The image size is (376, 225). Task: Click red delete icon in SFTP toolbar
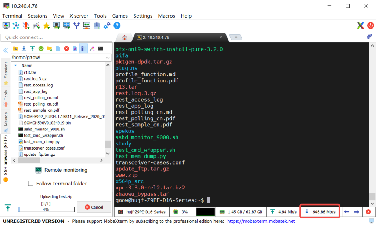point(66,48)
